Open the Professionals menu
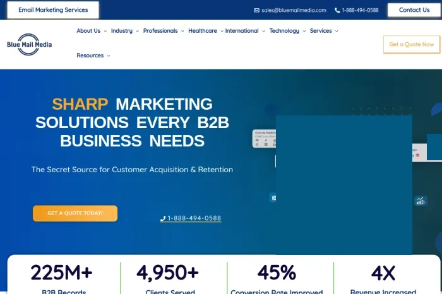 160,31
